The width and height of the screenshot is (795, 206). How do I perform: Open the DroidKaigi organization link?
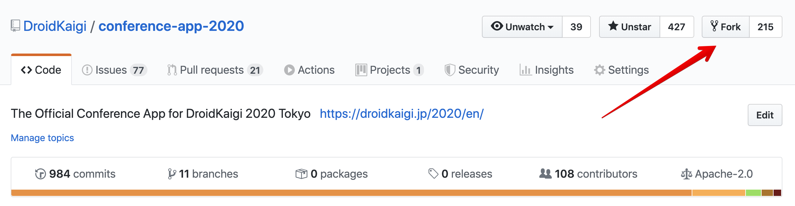click(55, 26)
